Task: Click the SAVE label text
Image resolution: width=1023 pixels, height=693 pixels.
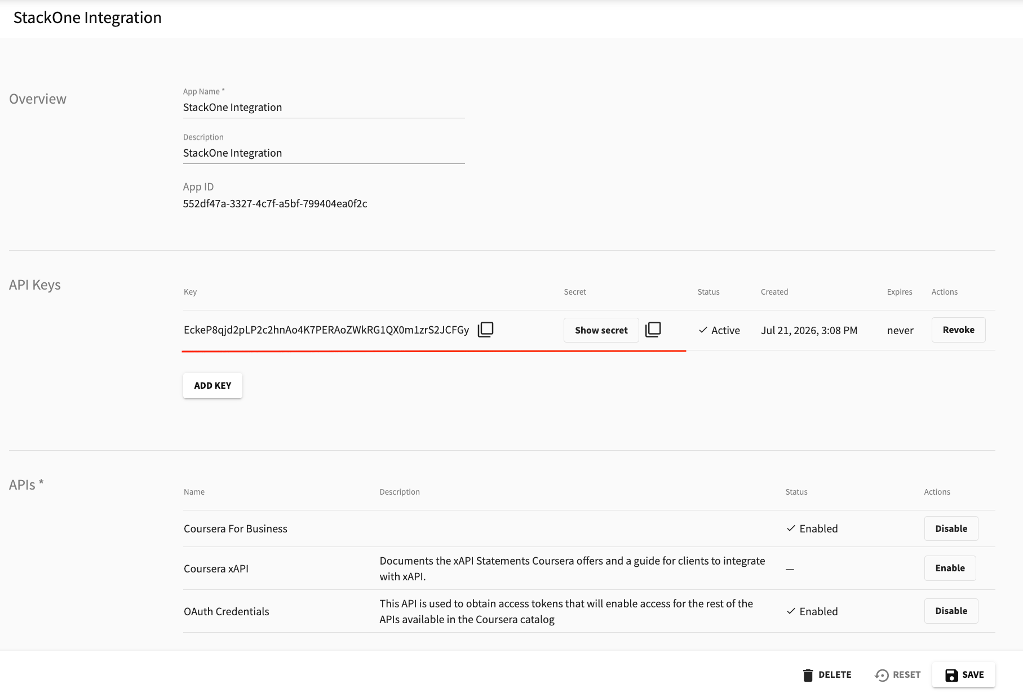Action: [x=973, y=675]
